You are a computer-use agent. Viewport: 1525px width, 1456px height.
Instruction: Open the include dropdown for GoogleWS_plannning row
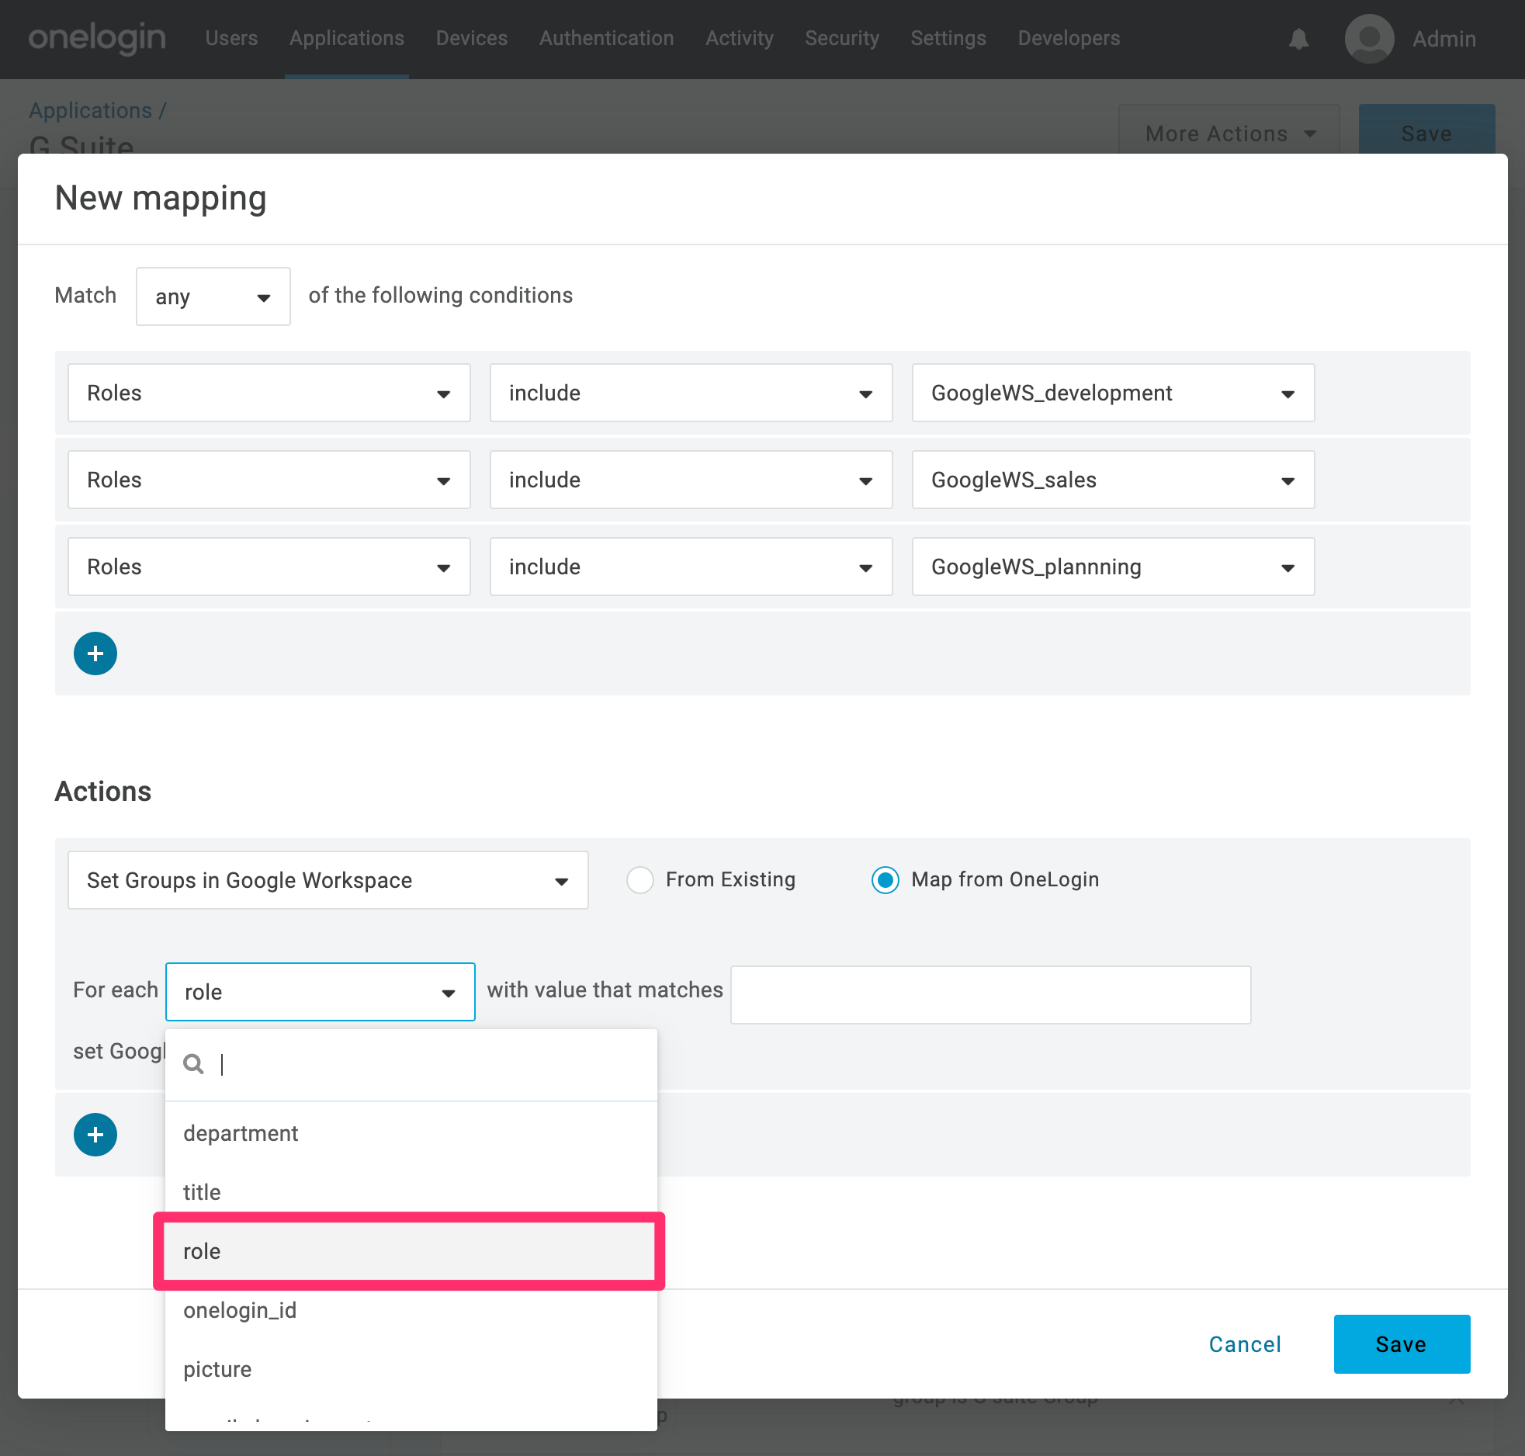pyautogui.click(x=691, y=567)
